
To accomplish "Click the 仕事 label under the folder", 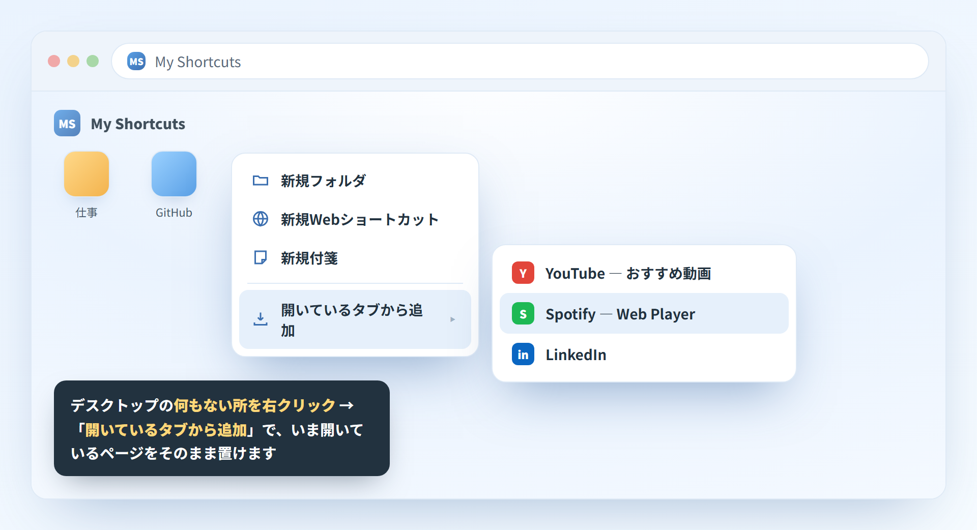I will tap(87, 213).
